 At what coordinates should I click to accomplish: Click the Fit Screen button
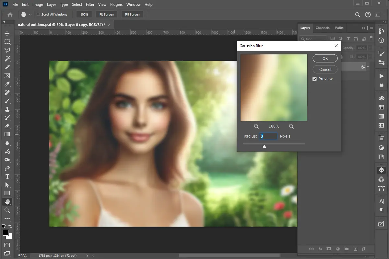[x=106, y=14]
